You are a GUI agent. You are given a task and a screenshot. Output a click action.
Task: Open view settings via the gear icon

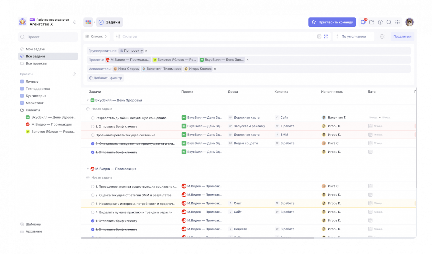[x=382, y=36]
